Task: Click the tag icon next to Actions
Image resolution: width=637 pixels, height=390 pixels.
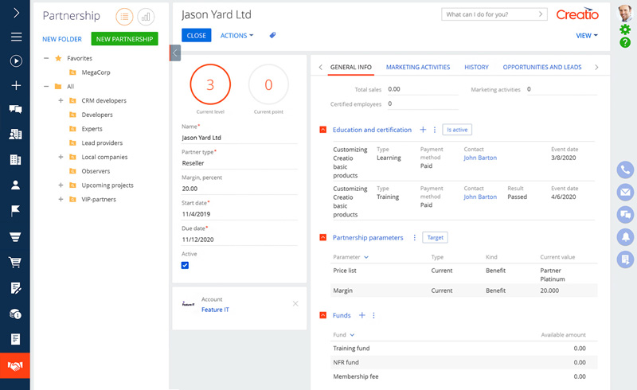Action: (273, 35)
